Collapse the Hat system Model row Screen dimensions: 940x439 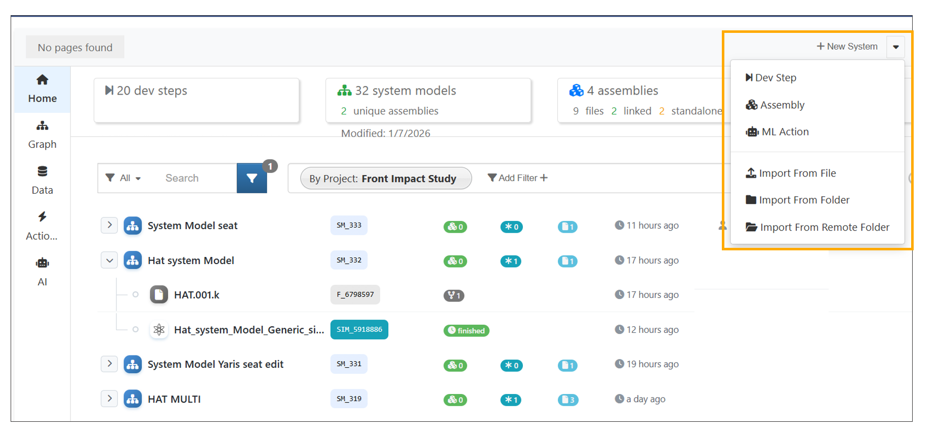pyautogui.click(x=109, y=260)
